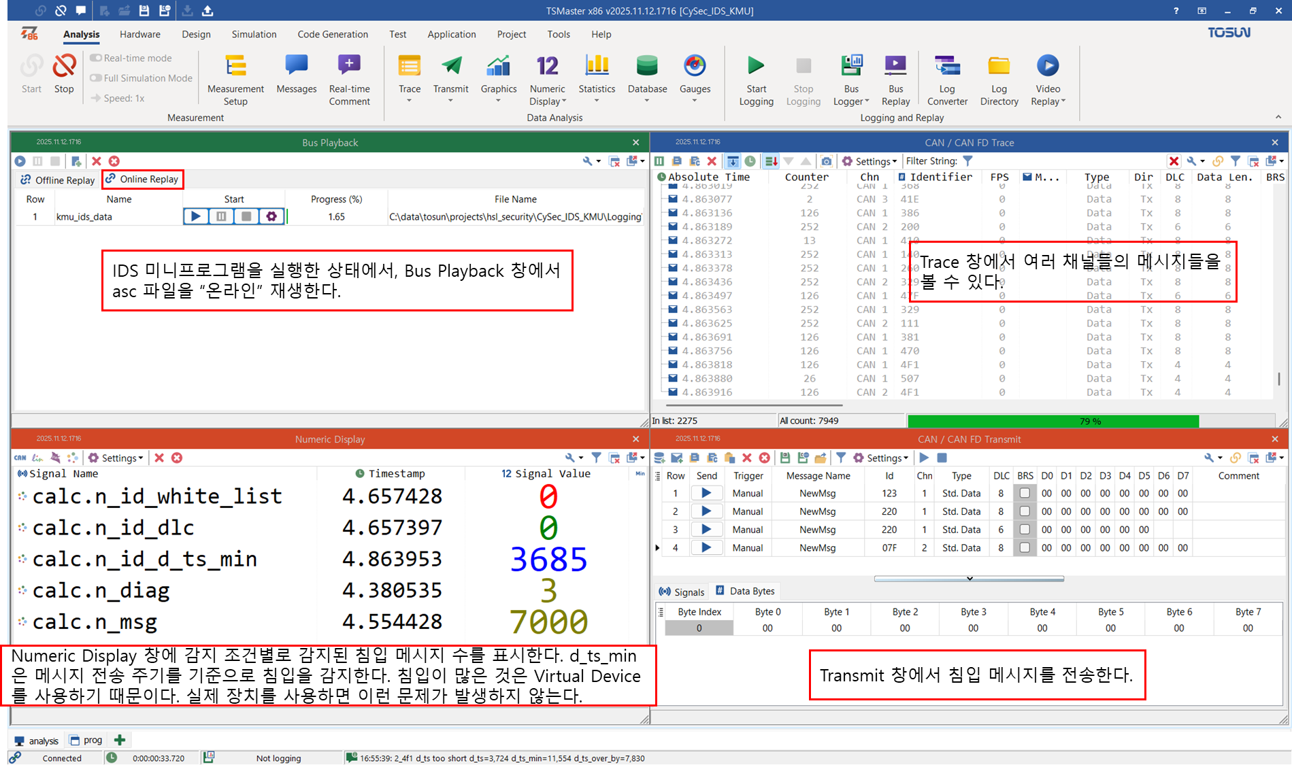This screenshot has height=765, width=1292.
Task: Send the Transmit message with Id 07F
Action: tap(706, 547)
